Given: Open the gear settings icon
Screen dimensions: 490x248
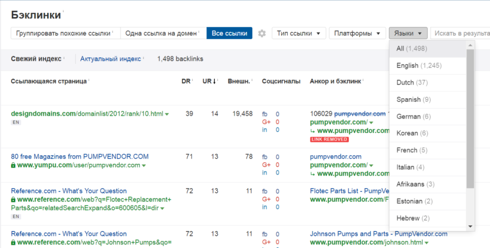Looking at the screenshot, I should click(262, 34).
